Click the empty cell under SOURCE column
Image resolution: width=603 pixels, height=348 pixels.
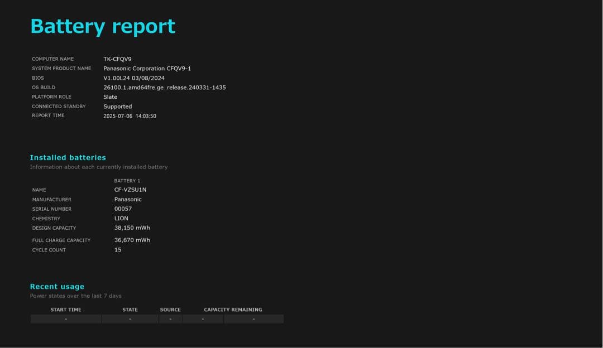click(x=170, y=319)
